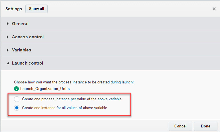Open the Access control section header

pos(28,37)
